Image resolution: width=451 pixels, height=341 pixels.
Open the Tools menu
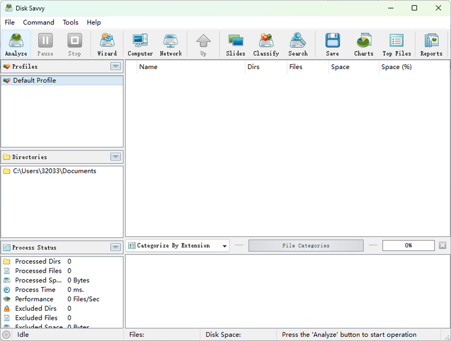pos(70,23)
